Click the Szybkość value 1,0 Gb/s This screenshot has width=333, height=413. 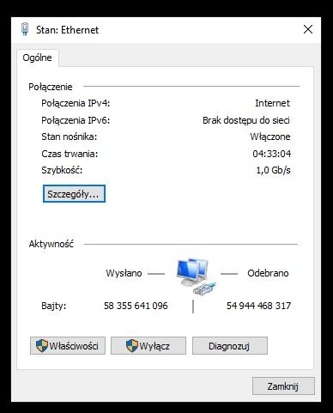point(273,170)
